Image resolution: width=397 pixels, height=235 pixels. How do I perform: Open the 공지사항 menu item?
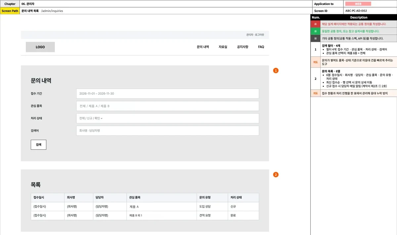pos(243,47)
